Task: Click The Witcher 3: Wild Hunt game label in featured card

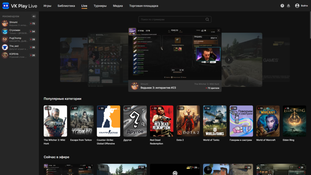Action: click(207, 84)
